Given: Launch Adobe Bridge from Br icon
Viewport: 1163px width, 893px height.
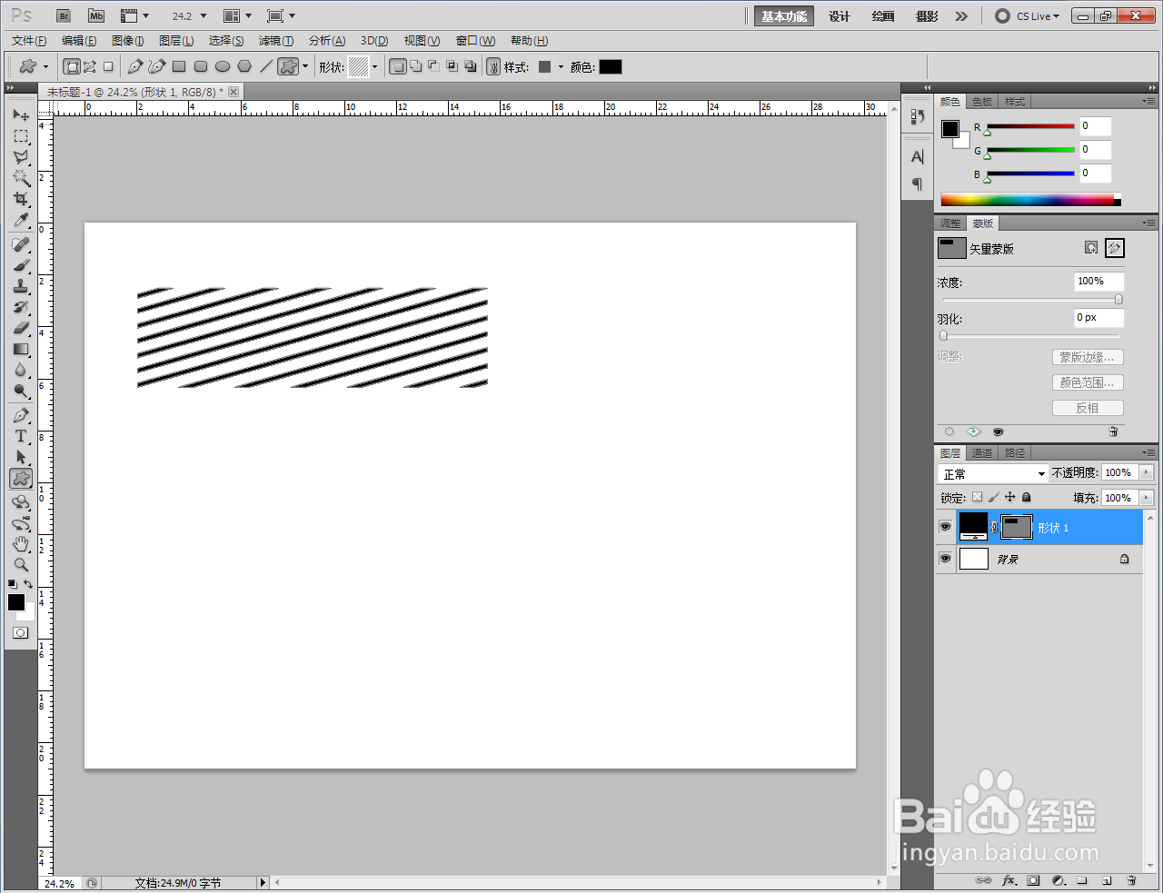Looking at the screenshot, I should (64, 16).
